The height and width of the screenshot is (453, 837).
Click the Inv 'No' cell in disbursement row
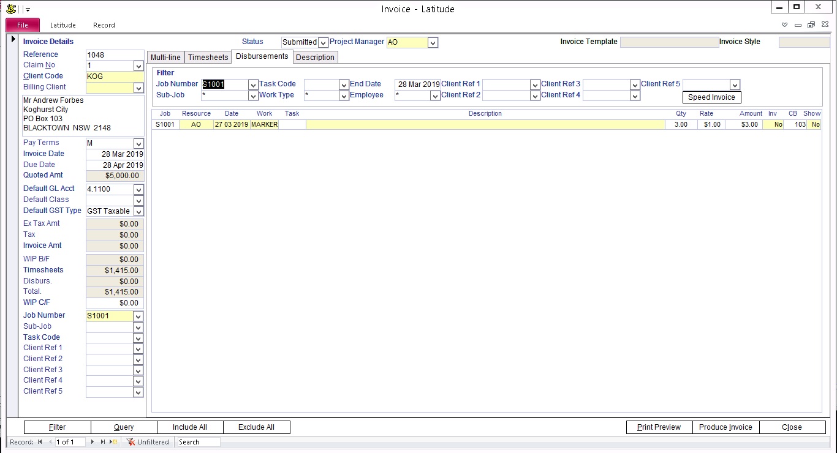point(773,124)
